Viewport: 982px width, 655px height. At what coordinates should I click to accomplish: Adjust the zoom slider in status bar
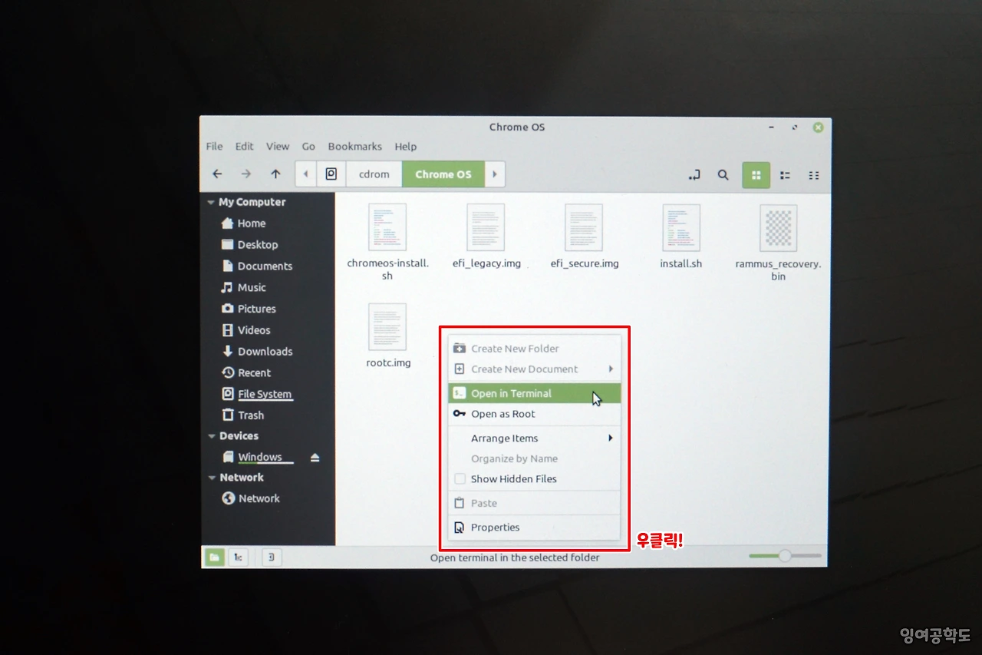point(785,556)
